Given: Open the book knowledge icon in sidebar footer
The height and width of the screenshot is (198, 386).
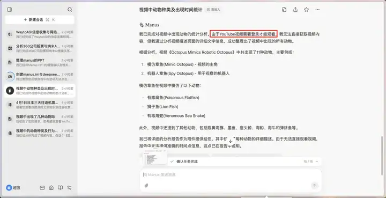Looking at the screenshot, I should pos(60,188).
